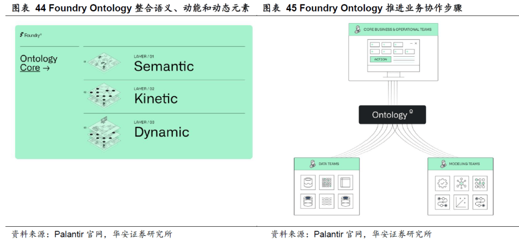
Task: Select the Semantic layer isometric icon
Action: 104,61
